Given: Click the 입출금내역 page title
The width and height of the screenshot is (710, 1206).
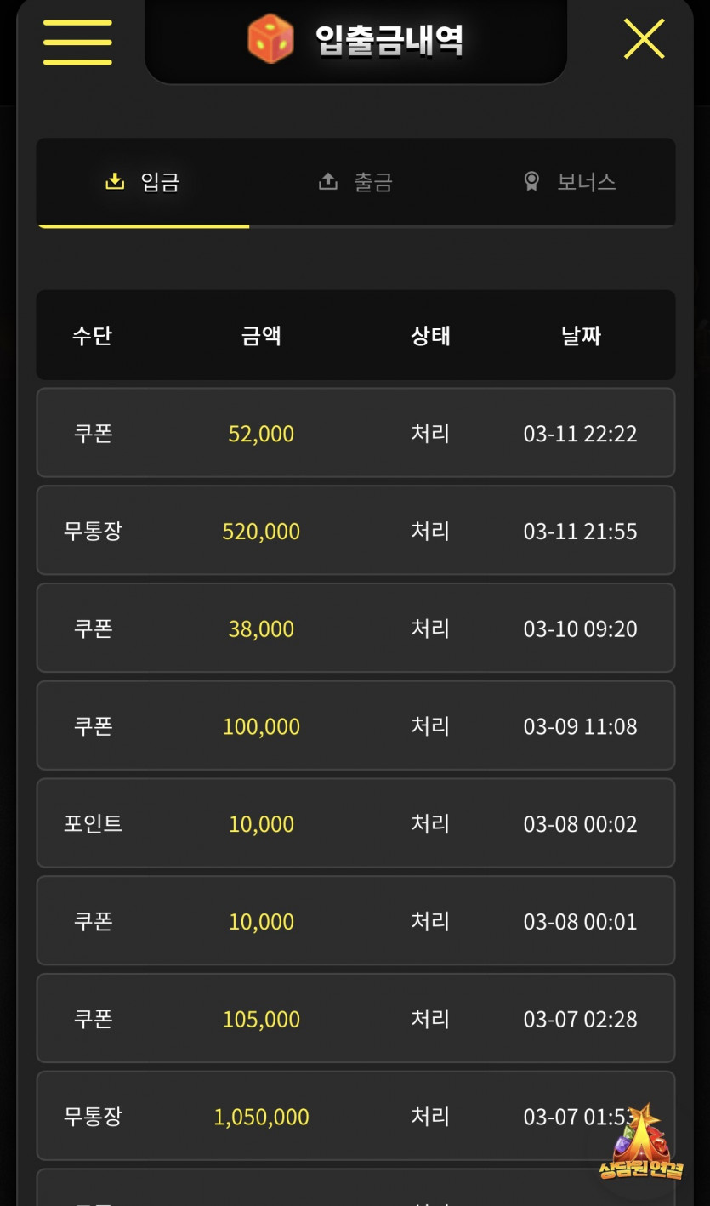Looking at the screenshot, I should point(389,40).
